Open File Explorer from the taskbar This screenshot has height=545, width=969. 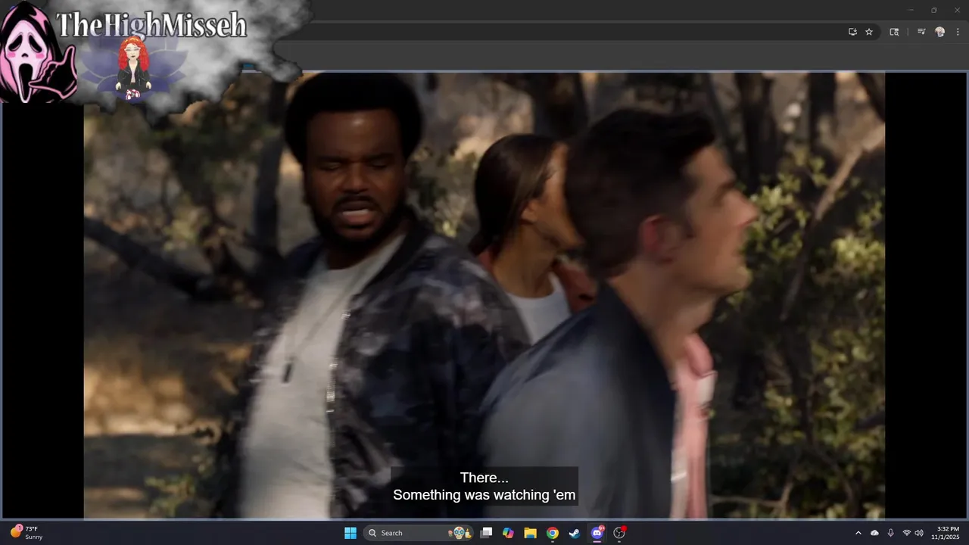(530, 533)
